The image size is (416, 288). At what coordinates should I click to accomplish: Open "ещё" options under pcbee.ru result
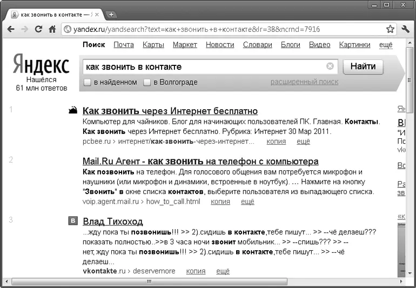pos(304,142)
